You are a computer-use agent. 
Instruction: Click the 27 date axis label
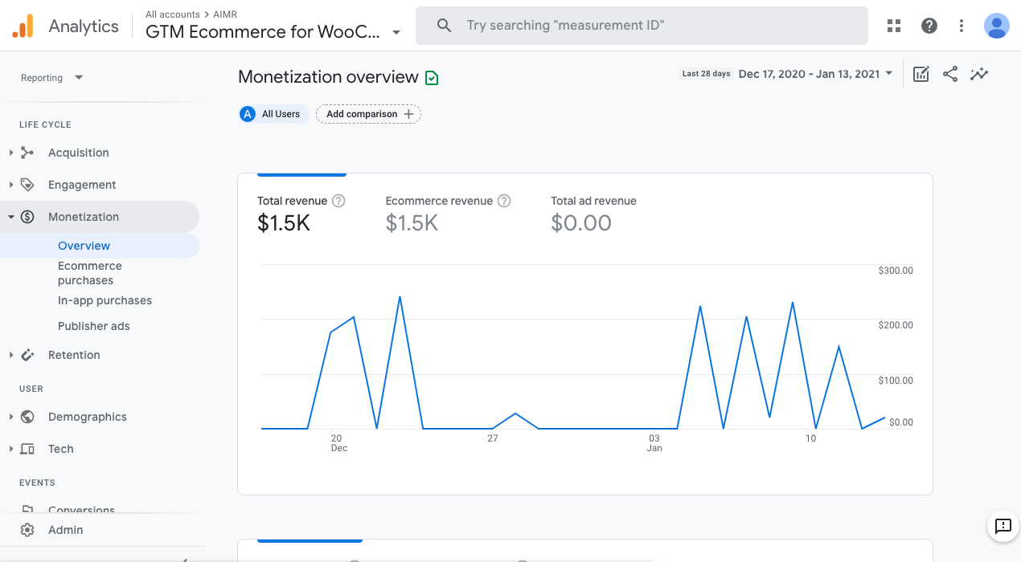click(x=493, y=438)
